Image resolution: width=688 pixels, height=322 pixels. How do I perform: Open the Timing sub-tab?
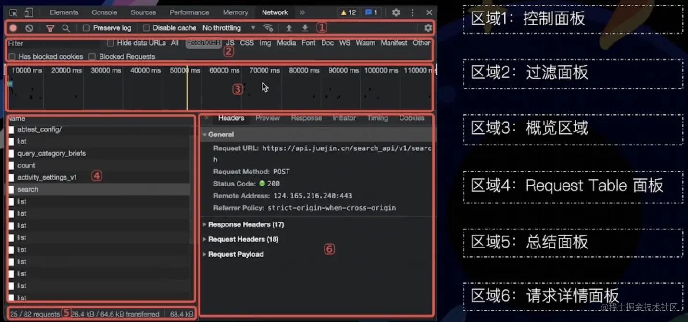pyautogui.click(x=377, y=118)
